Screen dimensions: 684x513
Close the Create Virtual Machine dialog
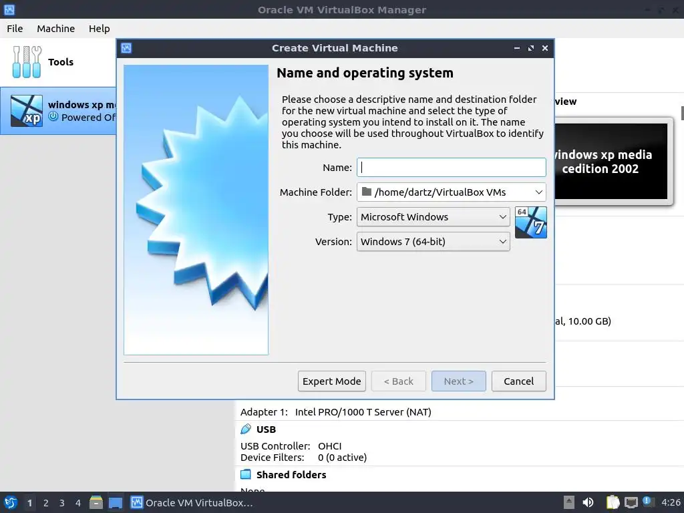coord(545,48)
